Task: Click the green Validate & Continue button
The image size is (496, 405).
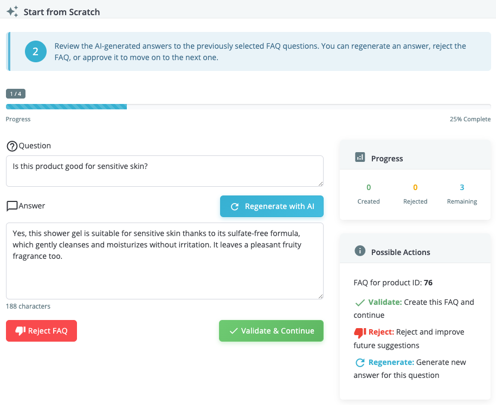Action: coord(271,331)
